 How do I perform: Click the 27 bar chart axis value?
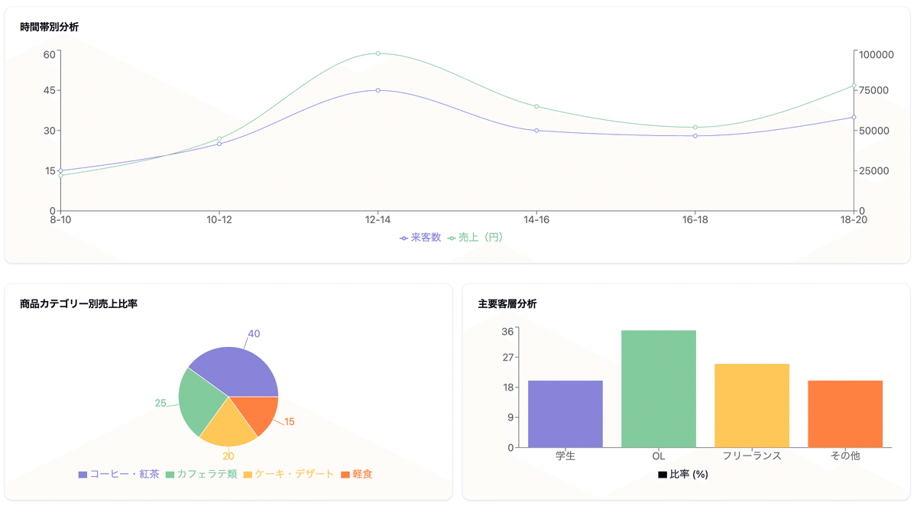508,357
